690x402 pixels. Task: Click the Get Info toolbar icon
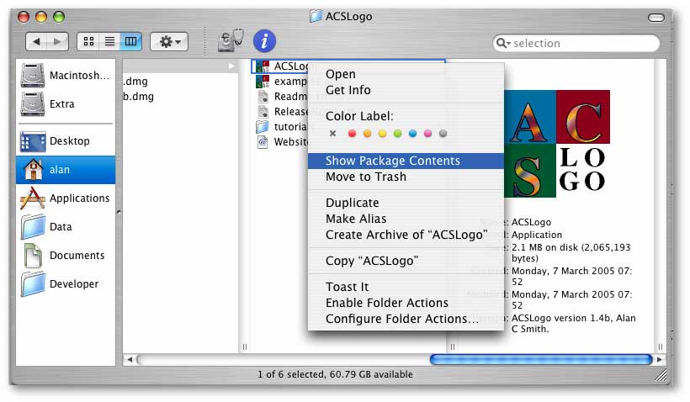point(264,40)
